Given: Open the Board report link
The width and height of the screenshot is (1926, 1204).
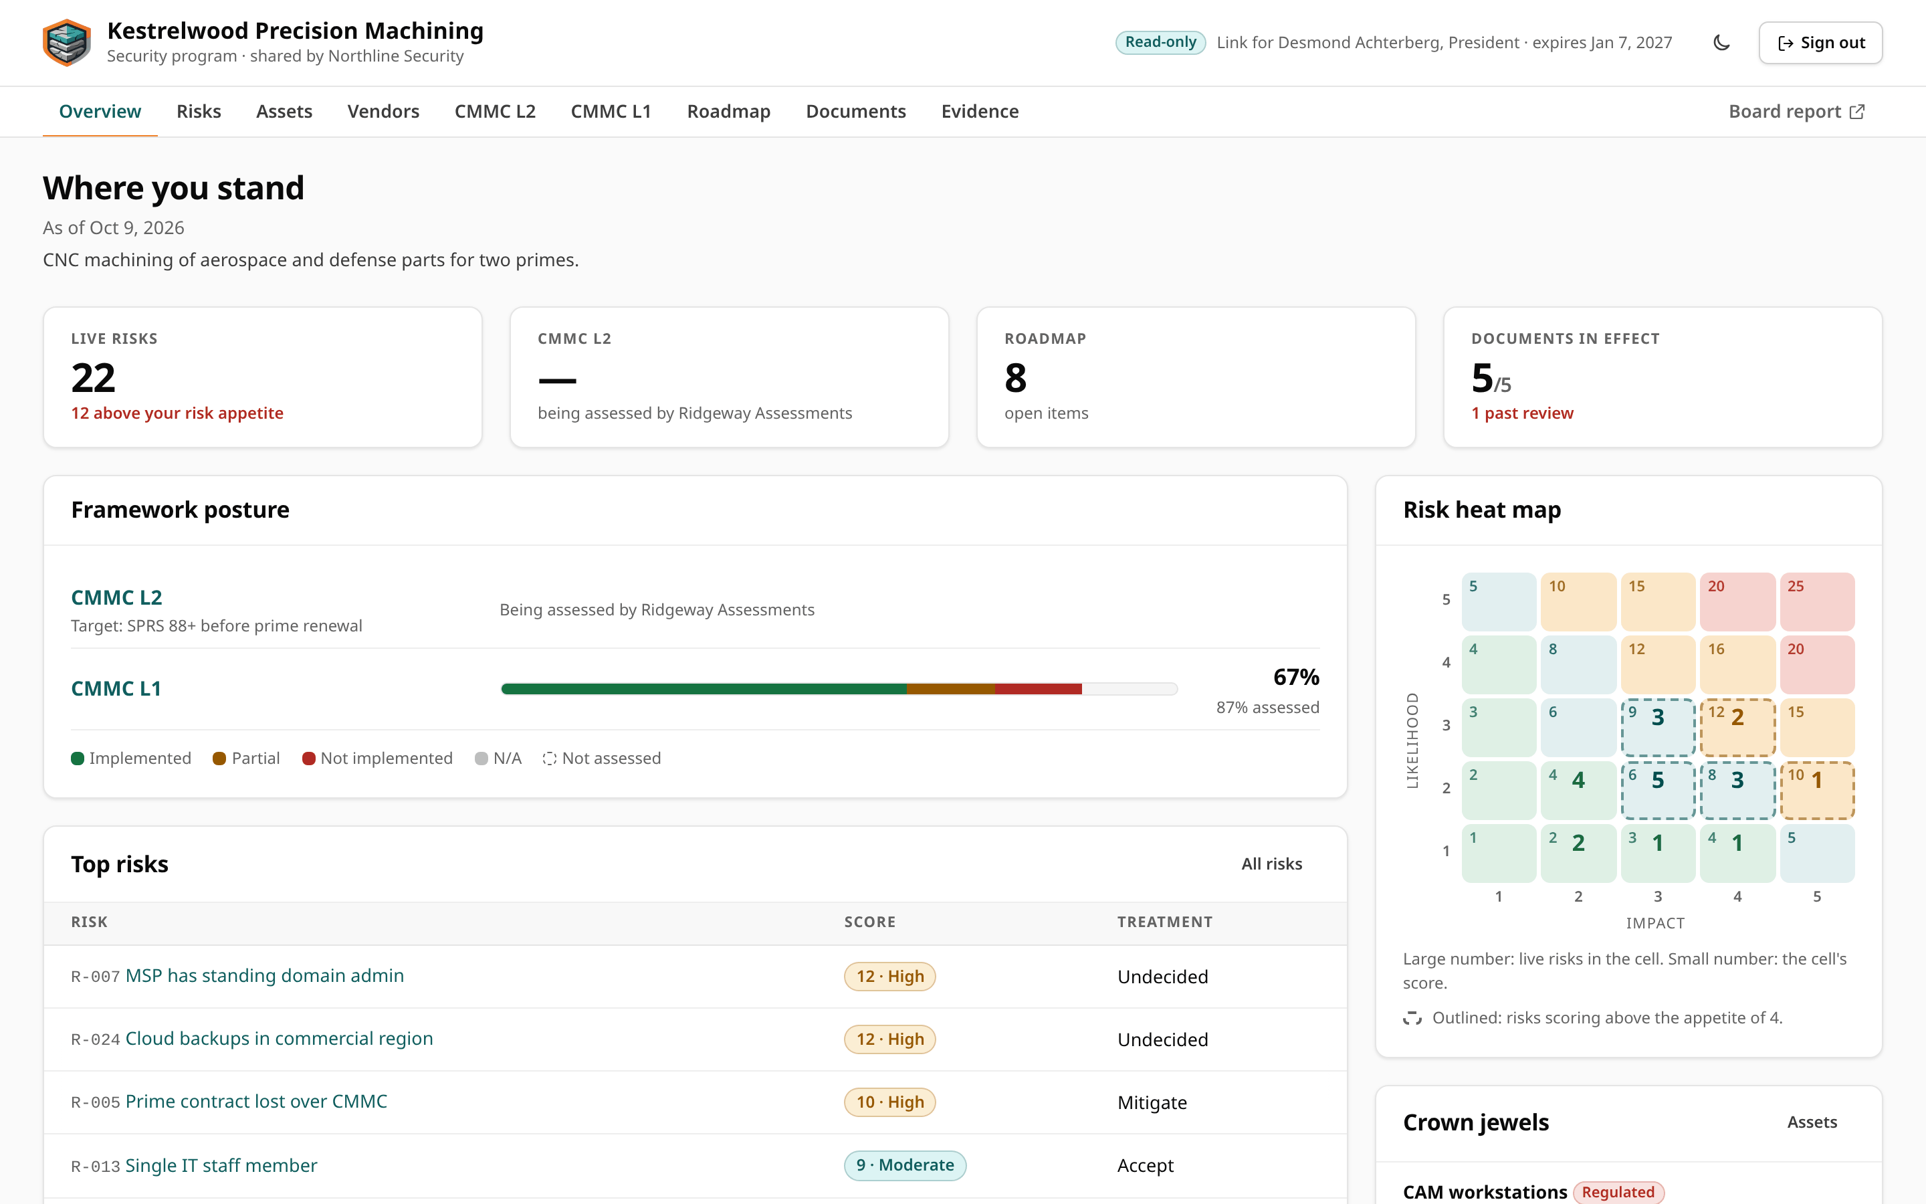Looking at the screenshot, I should tap(1796, 112).
